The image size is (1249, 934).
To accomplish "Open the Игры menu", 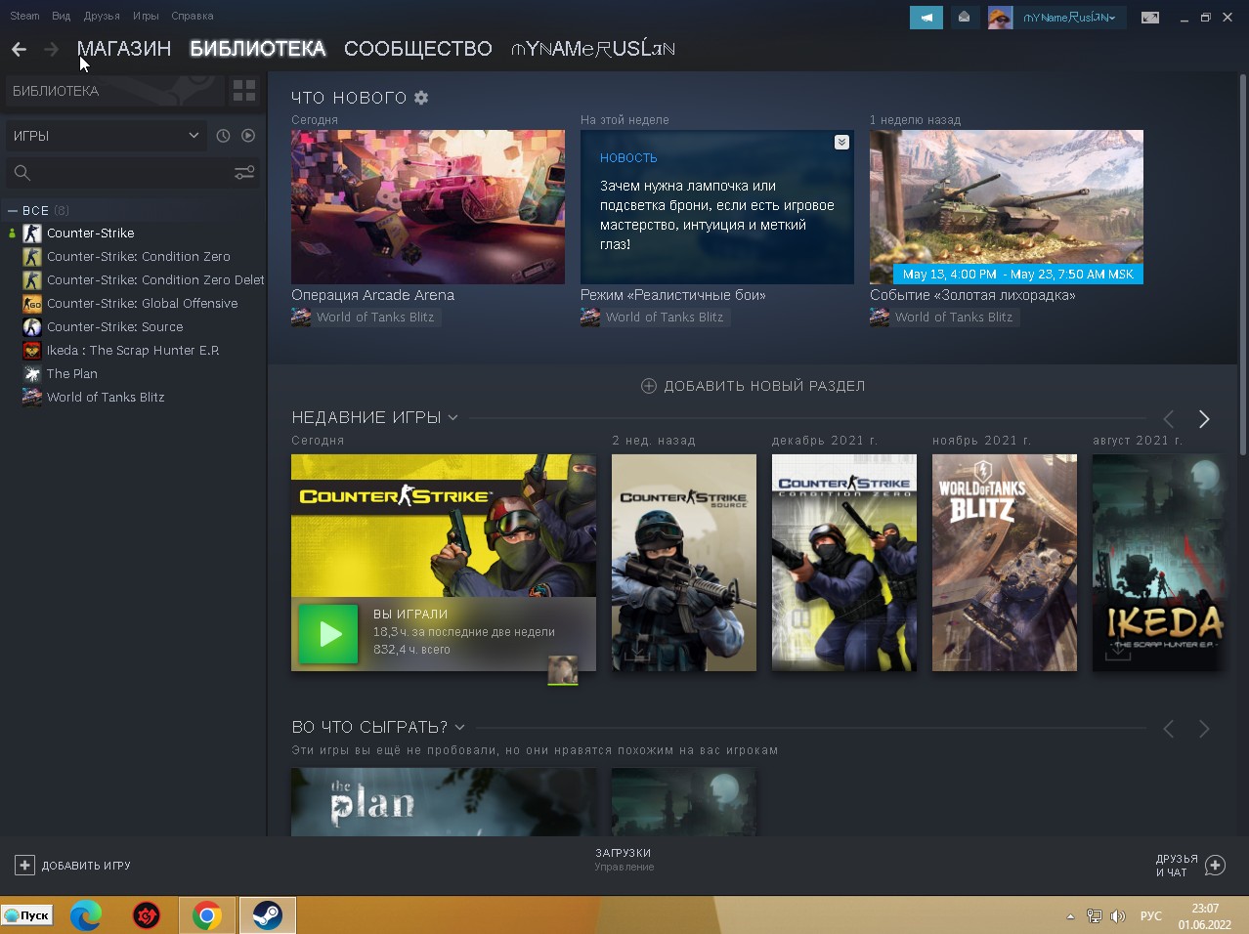I will pos(146,16).
